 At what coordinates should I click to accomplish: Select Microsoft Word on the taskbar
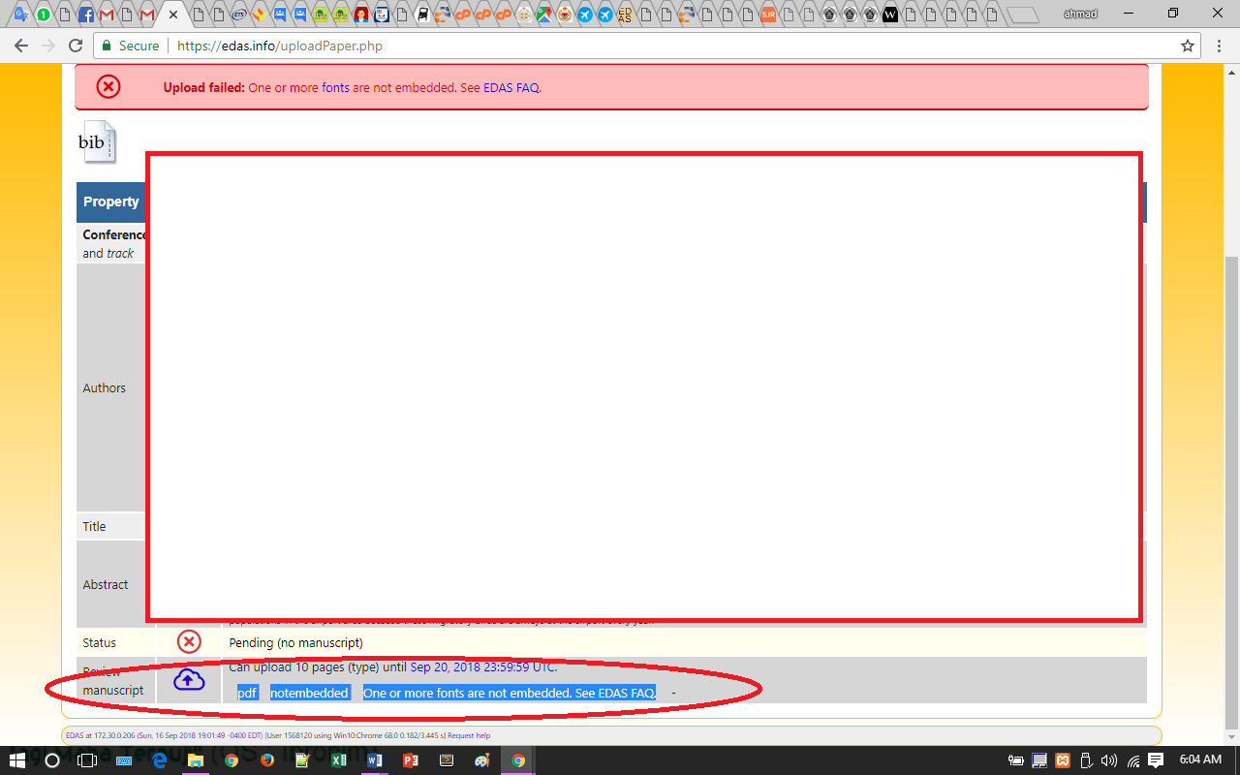(x=374, y=760)
